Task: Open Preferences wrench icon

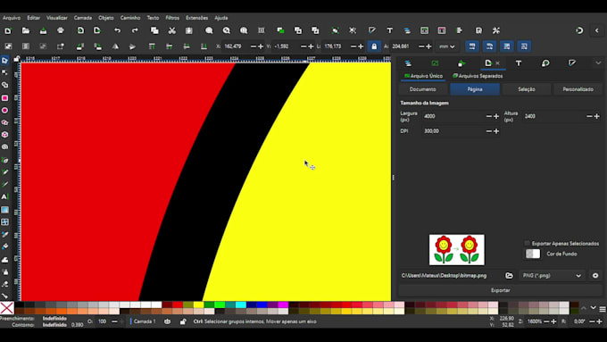Action: tap(496, 30)
